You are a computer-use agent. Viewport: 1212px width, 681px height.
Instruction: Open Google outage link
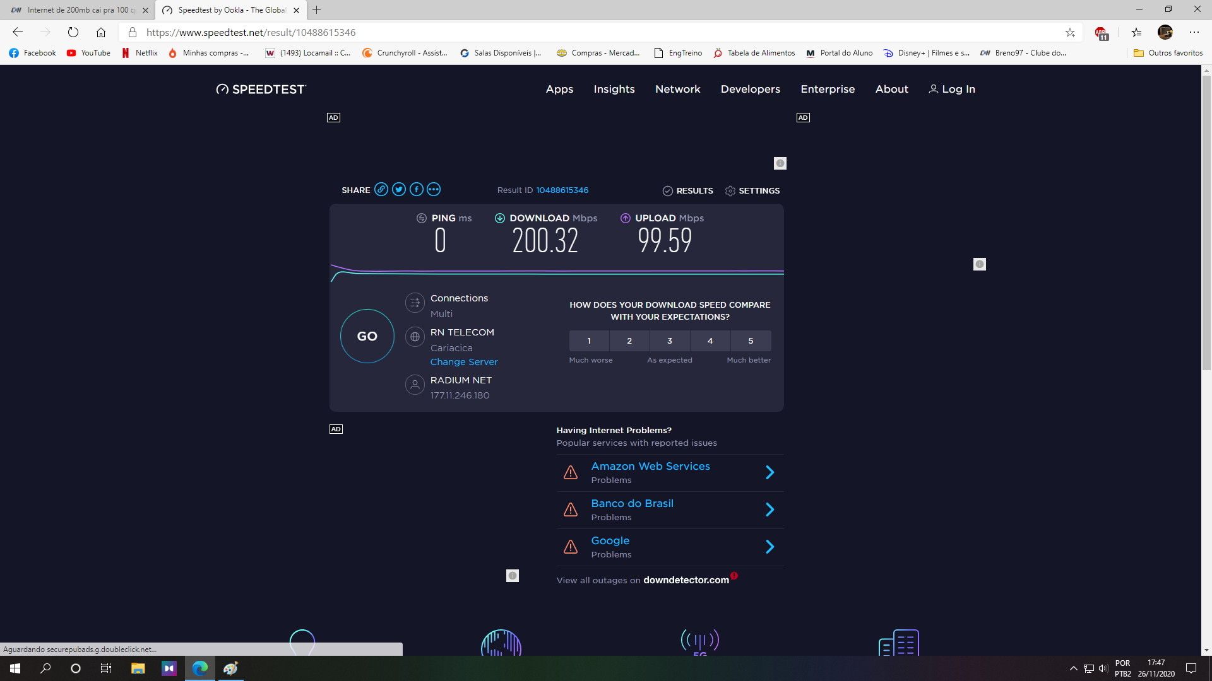pos(610,541)
